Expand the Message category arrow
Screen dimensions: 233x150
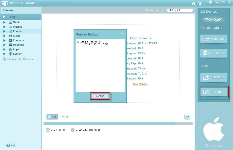point(5,45)
